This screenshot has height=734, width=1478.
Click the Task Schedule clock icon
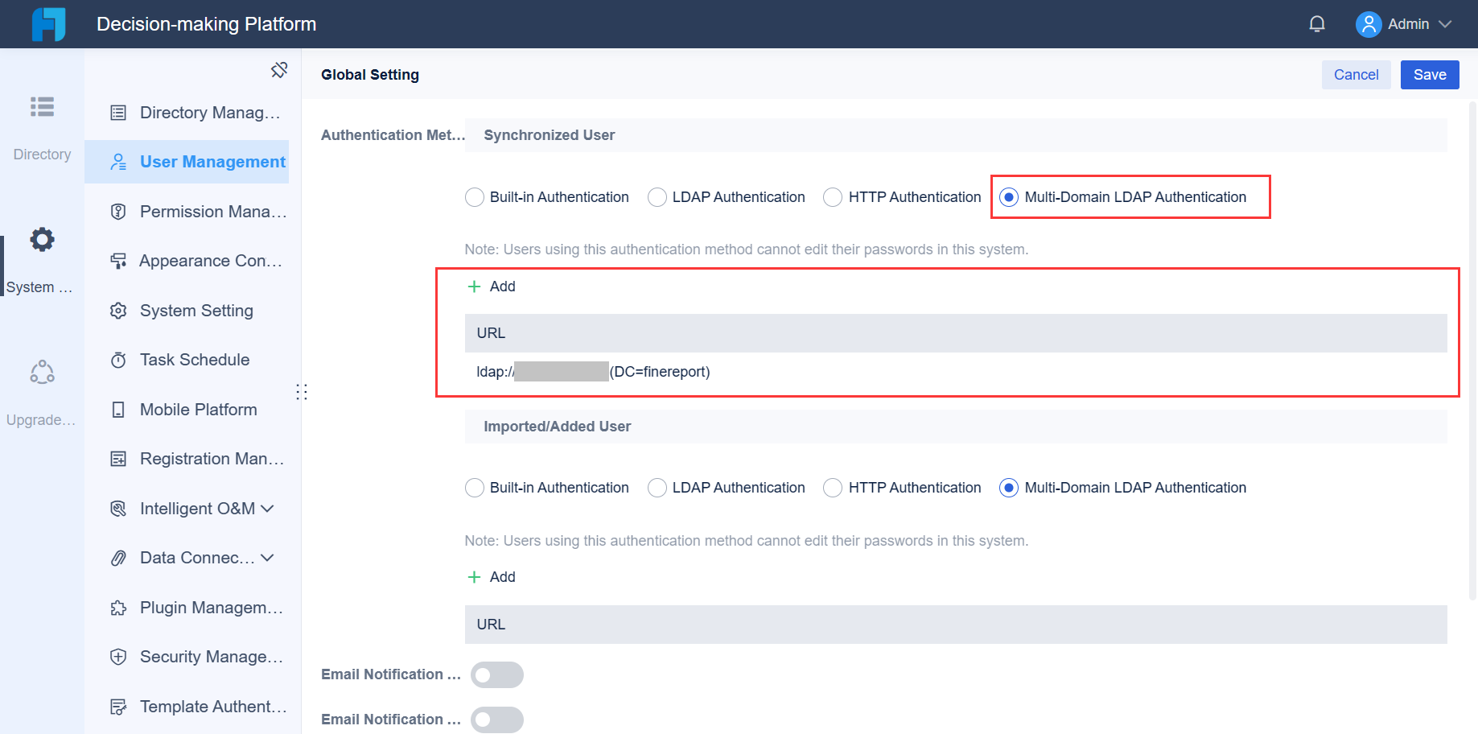click(x=118, y=359)
